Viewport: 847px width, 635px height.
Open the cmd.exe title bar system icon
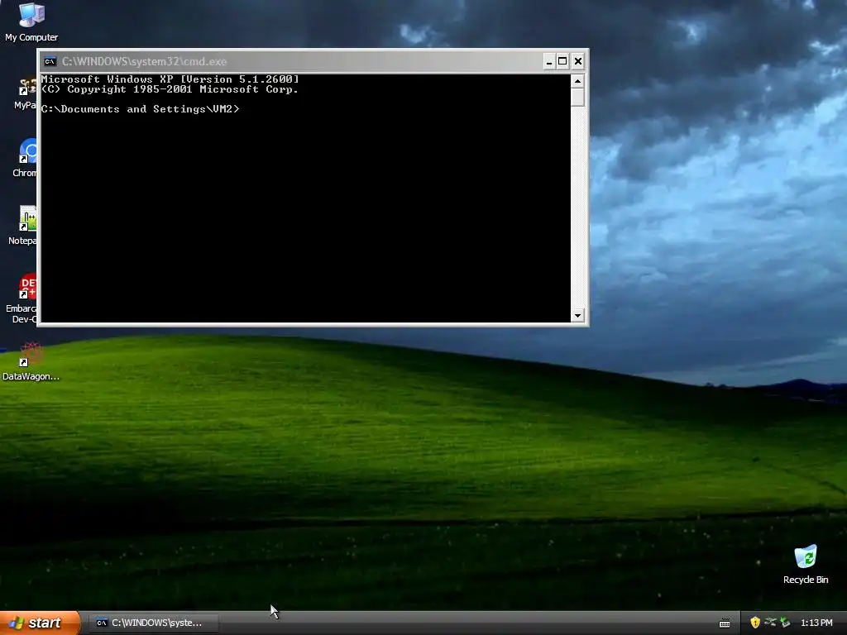(50, 61)
